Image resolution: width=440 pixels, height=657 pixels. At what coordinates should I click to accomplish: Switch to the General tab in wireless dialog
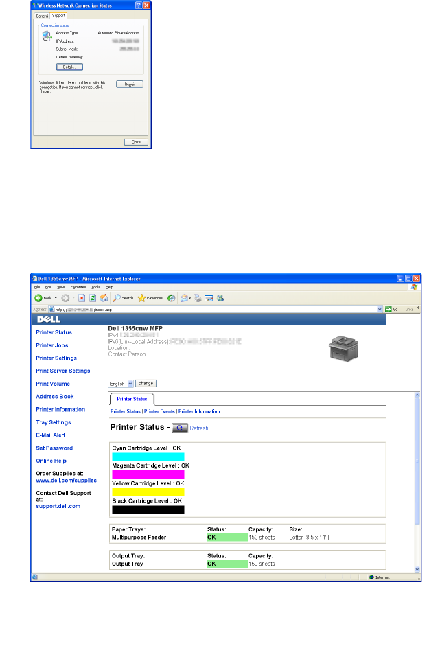[42, 16]
